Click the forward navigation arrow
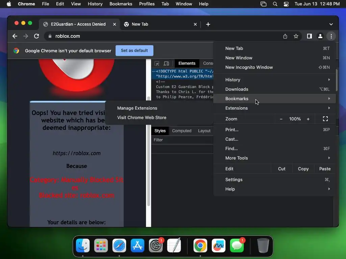346x259 pixels. pyautogui.click(x=26, y=36)
